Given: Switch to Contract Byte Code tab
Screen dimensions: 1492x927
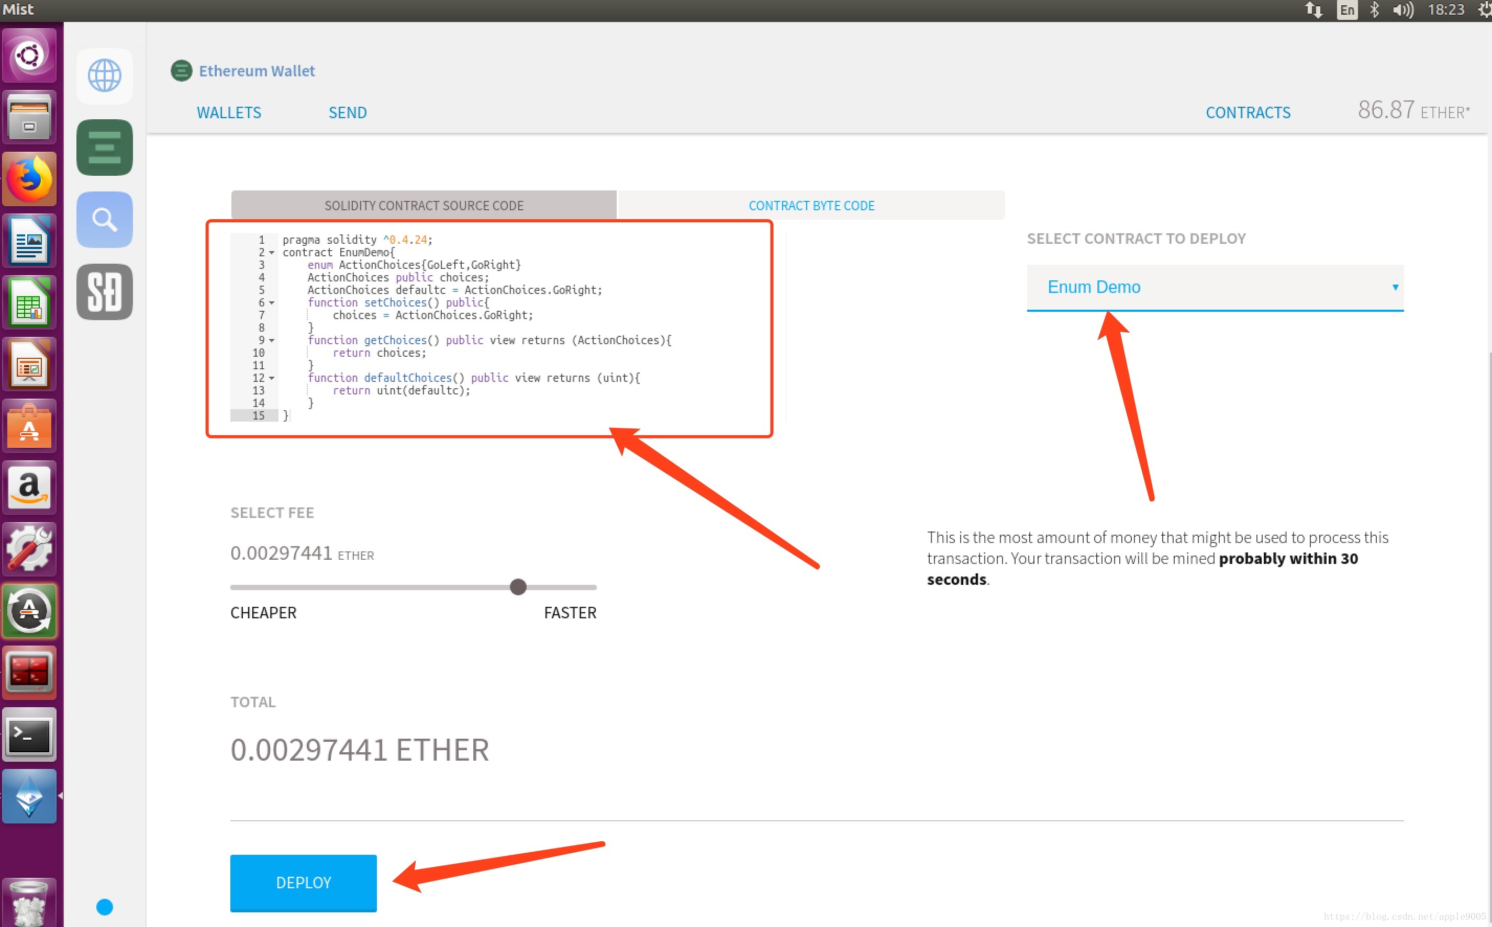Looking at the screenshot, I should click(811, 206).
